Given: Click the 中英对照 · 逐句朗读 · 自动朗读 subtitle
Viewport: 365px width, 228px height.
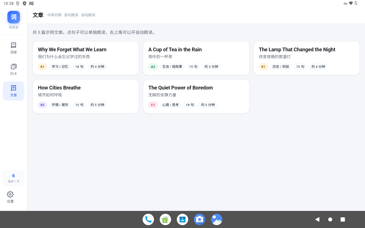Looking at the screenshot, I should click(71, 15).
